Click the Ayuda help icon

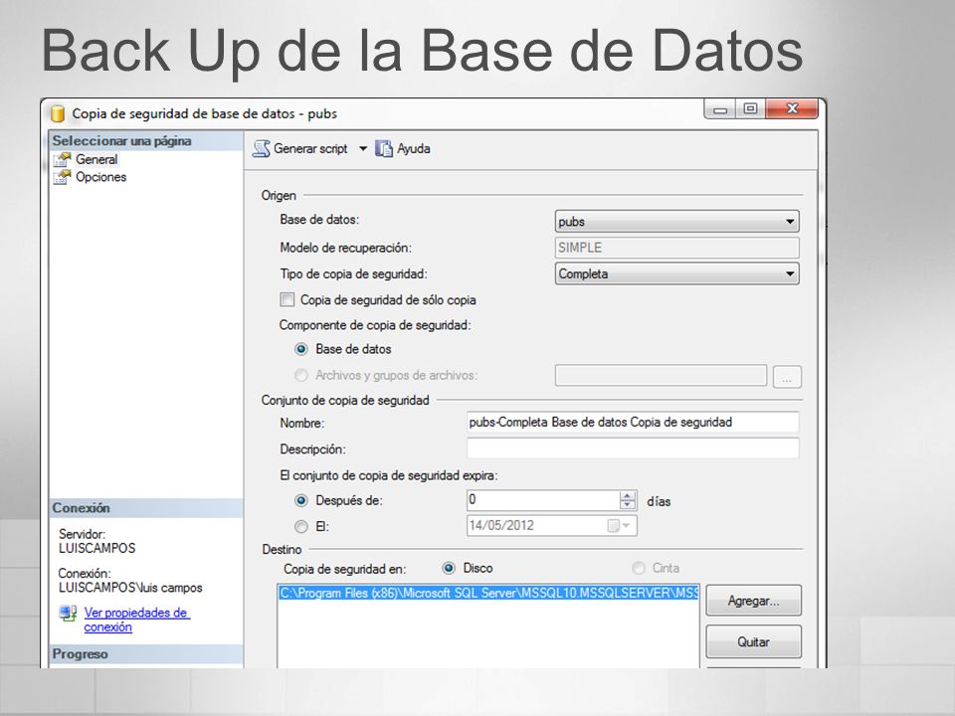point(384,148)
